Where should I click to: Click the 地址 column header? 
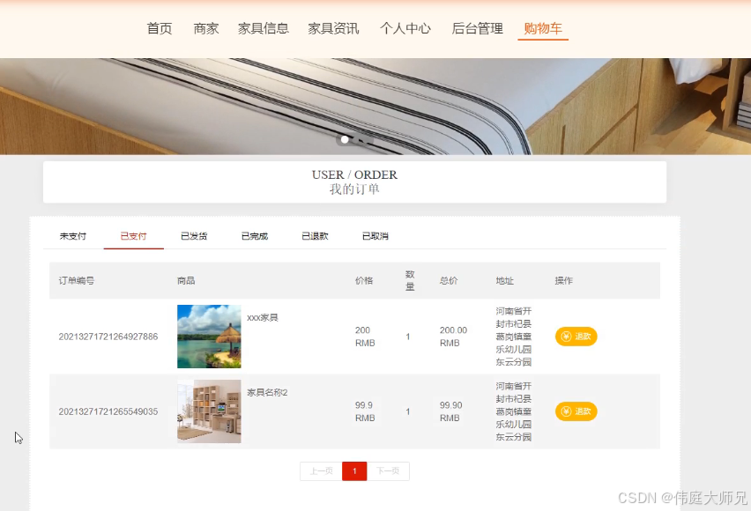click(x=505, y=281)
